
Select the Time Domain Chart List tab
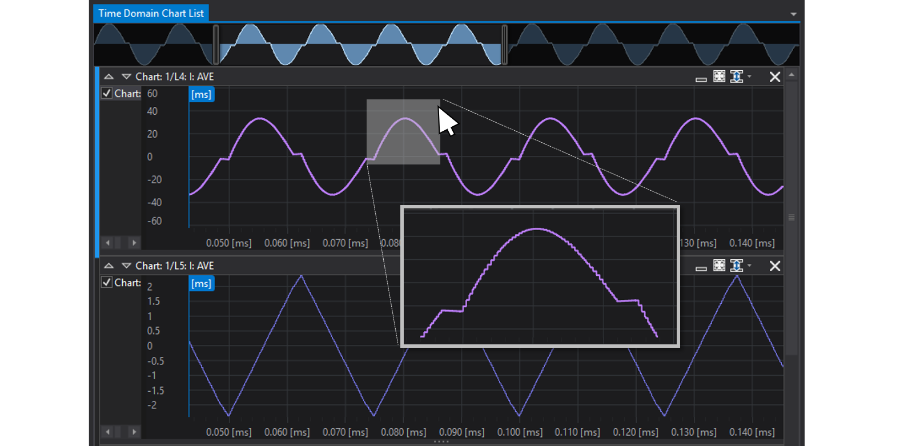pyautogui.click(x=151, y=13)
